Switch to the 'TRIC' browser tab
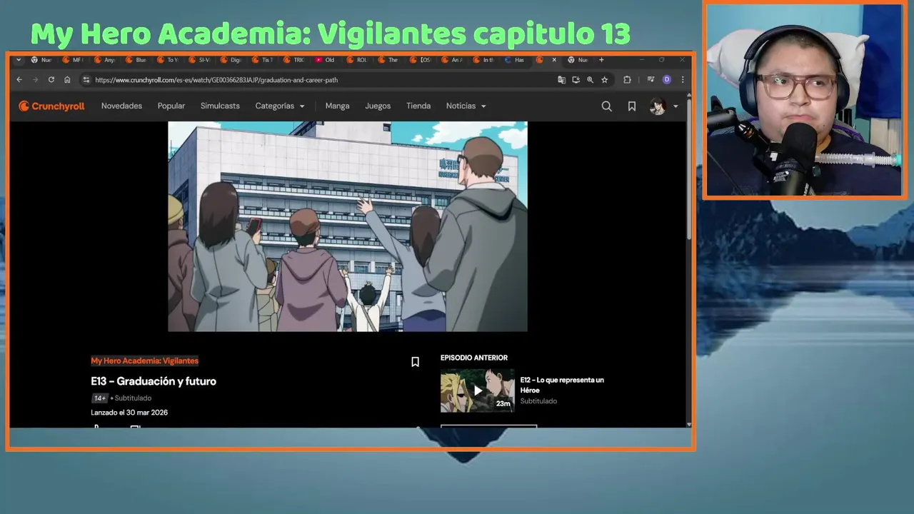This screenshot has width=914, height=514. [x=293, y=60]
